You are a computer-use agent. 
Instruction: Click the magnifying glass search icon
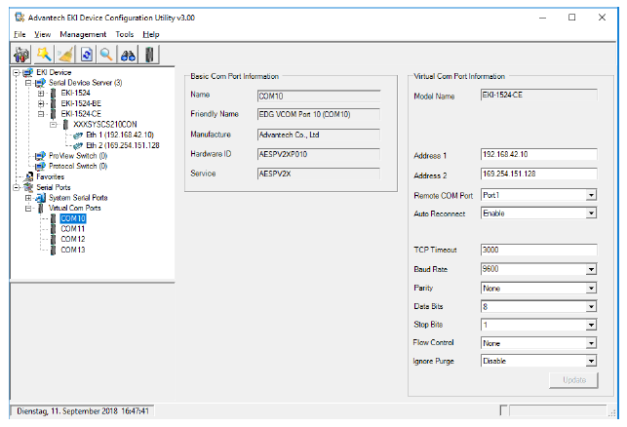coord(106,55)
